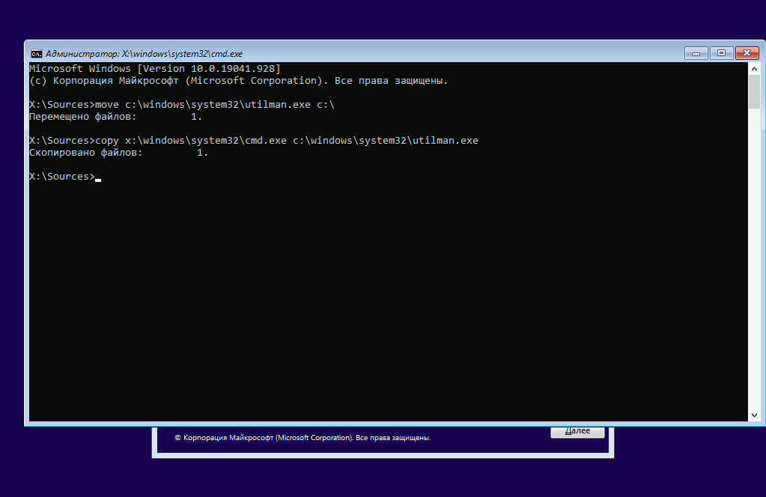
Task: Click the empty scrollbar track below the thumb
Action: pos(754,259)
